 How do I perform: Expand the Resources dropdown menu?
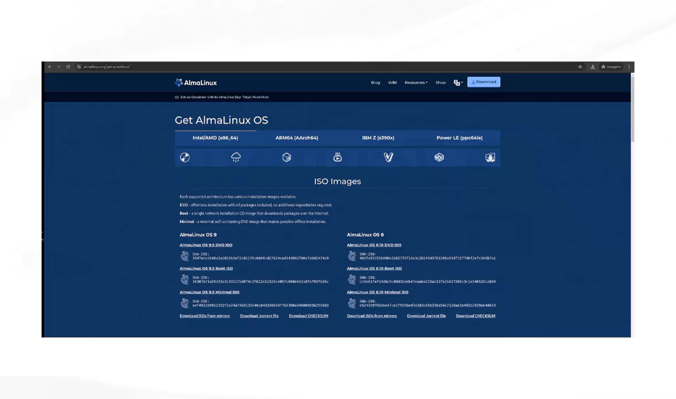click(x=416, y=83)
